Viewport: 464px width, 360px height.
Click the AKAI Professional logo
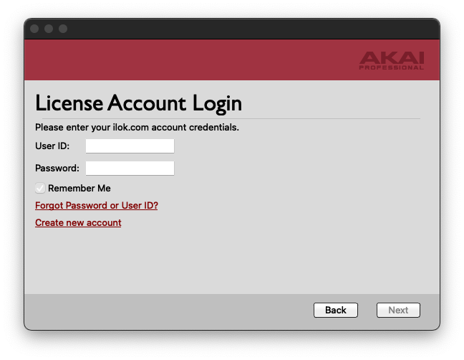pyautogui.click(x=392, y=60)
